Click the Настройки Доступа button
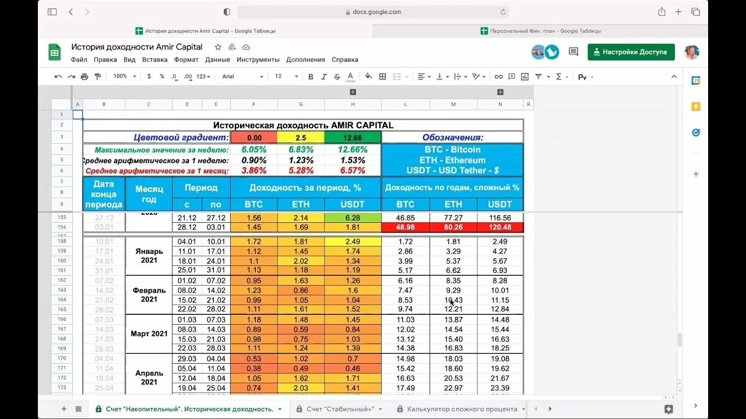 point(631,52)
